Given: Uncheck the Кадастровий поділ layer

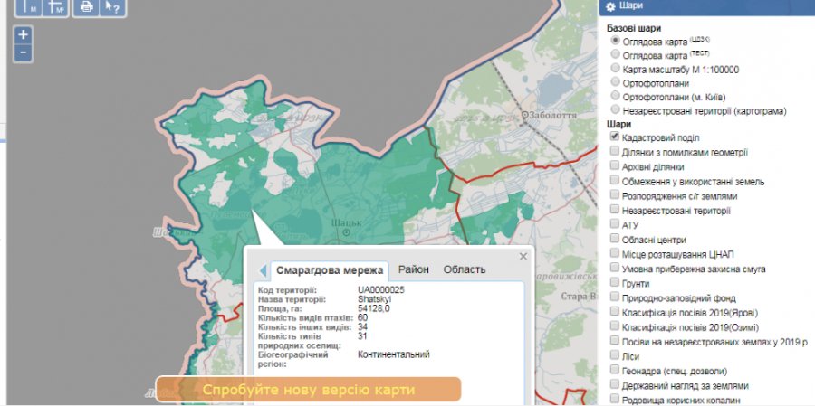Looking at the screenshot, I should (615, 137).
